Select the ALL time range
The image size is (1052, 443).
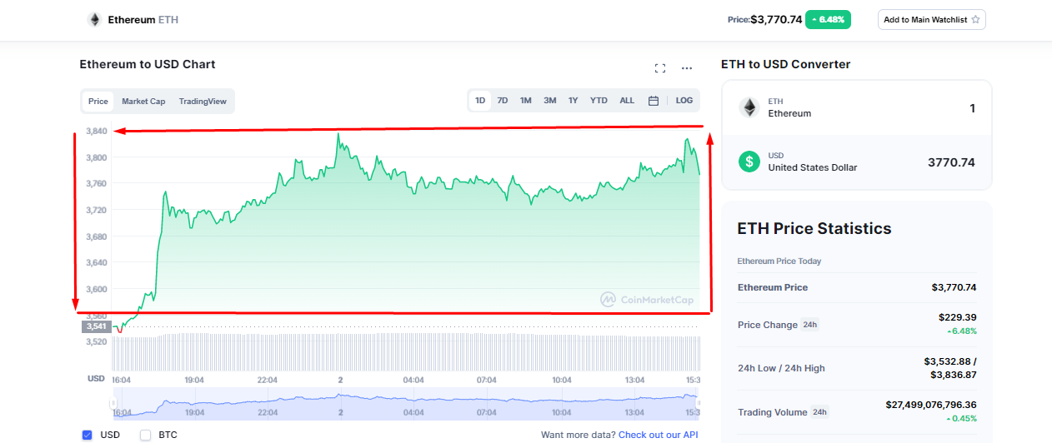(x=627, y=101)
